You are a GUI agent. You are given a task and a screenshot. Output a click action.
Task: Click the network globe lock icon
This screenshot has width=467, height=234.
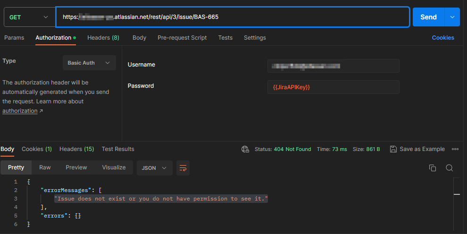pyautogui.click(x=245, y=149)
